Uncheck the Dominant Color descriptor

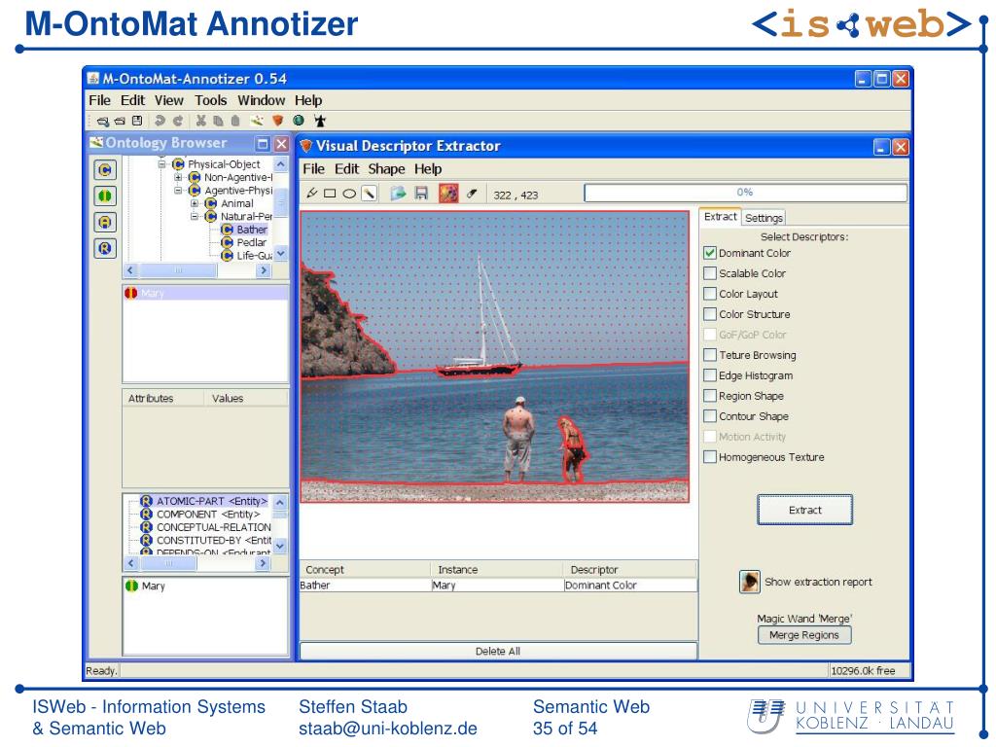710,253
